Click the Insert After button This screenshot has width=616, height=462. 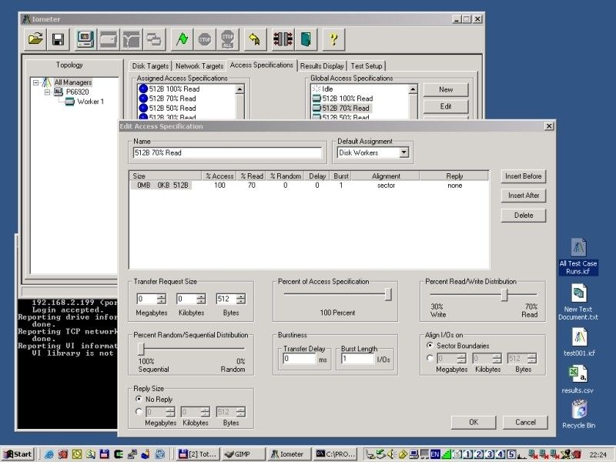pyautogui.click(x=523, y=196)
